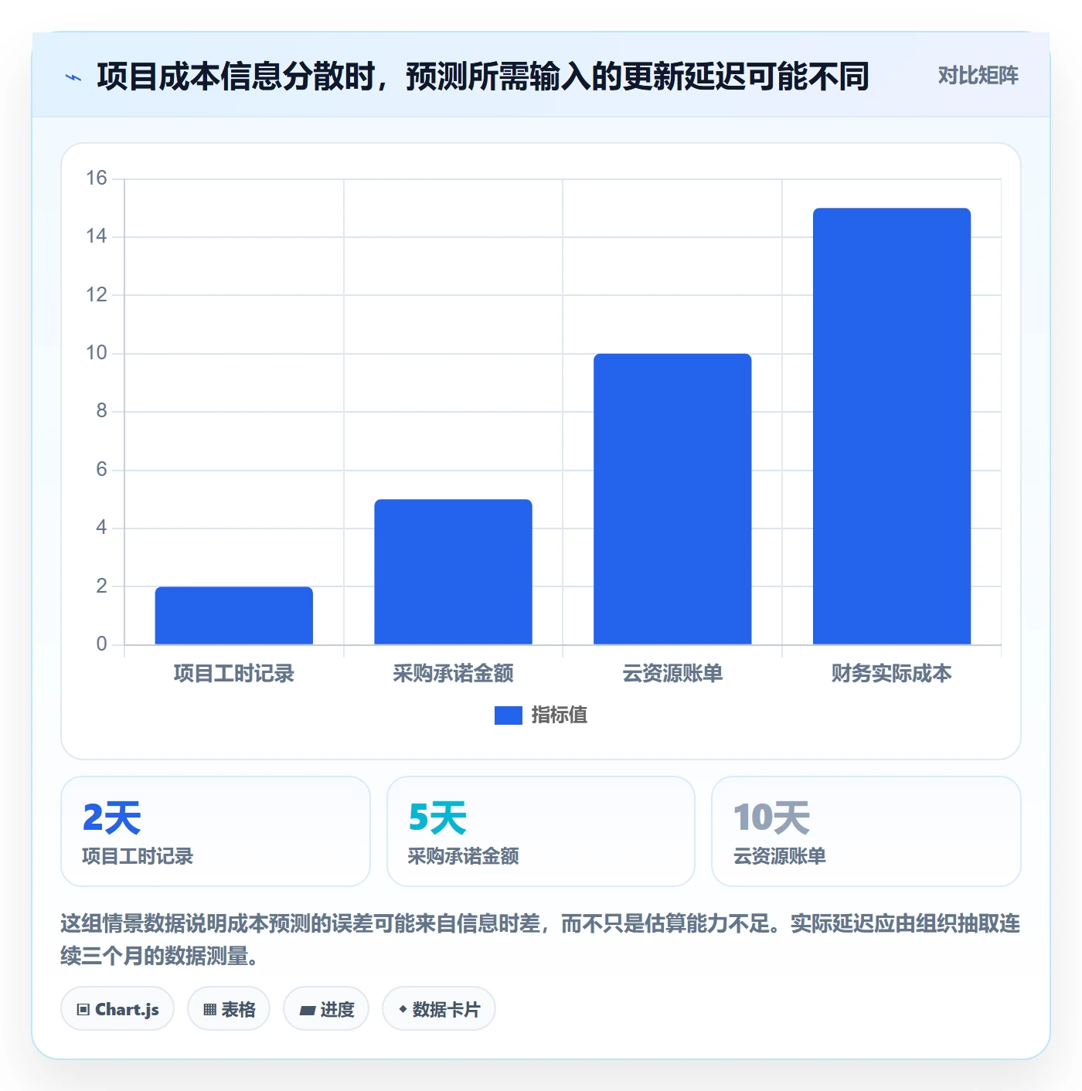Select the 项目工时记录 bar in chart
The height and width of the screenshot is (1091, 1082).
(x=234, y=615)
